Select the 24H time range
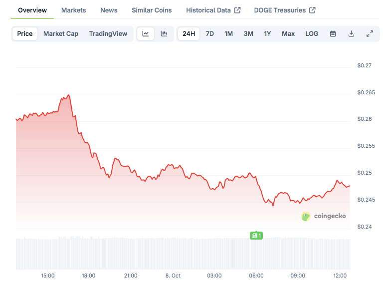This screenshot has width=383, height=289. click(x=189, y=34)
